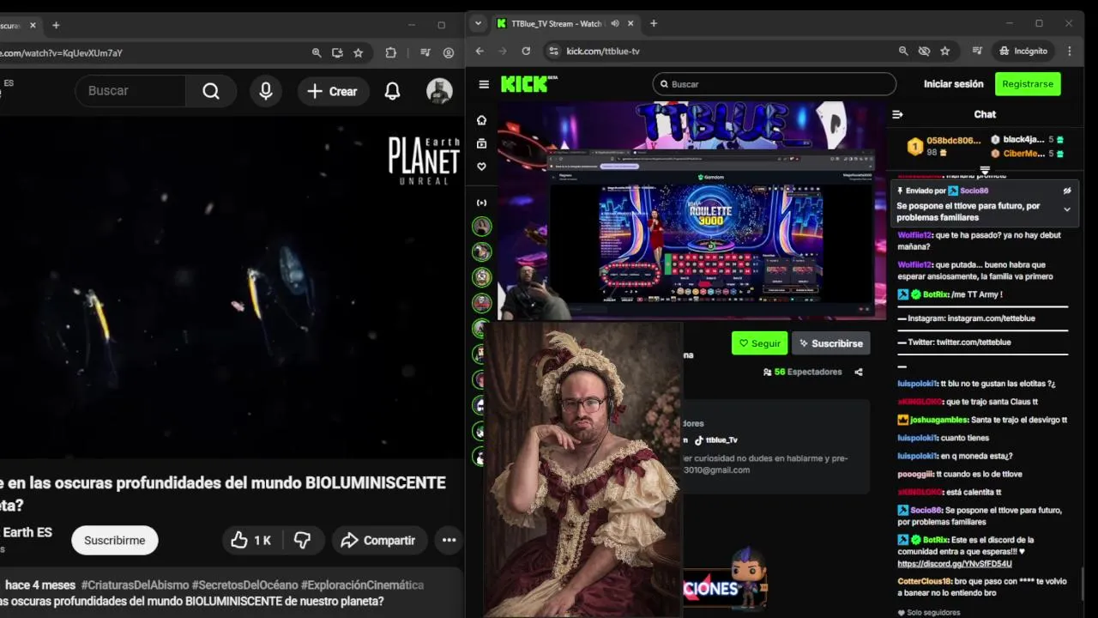
Task: Dislike the YouTube video
Action: pyautogui.click(x=303, y=540)
